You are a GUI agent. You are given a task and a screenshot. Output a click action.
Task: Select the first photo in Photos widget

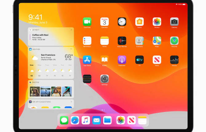(34, 91)
